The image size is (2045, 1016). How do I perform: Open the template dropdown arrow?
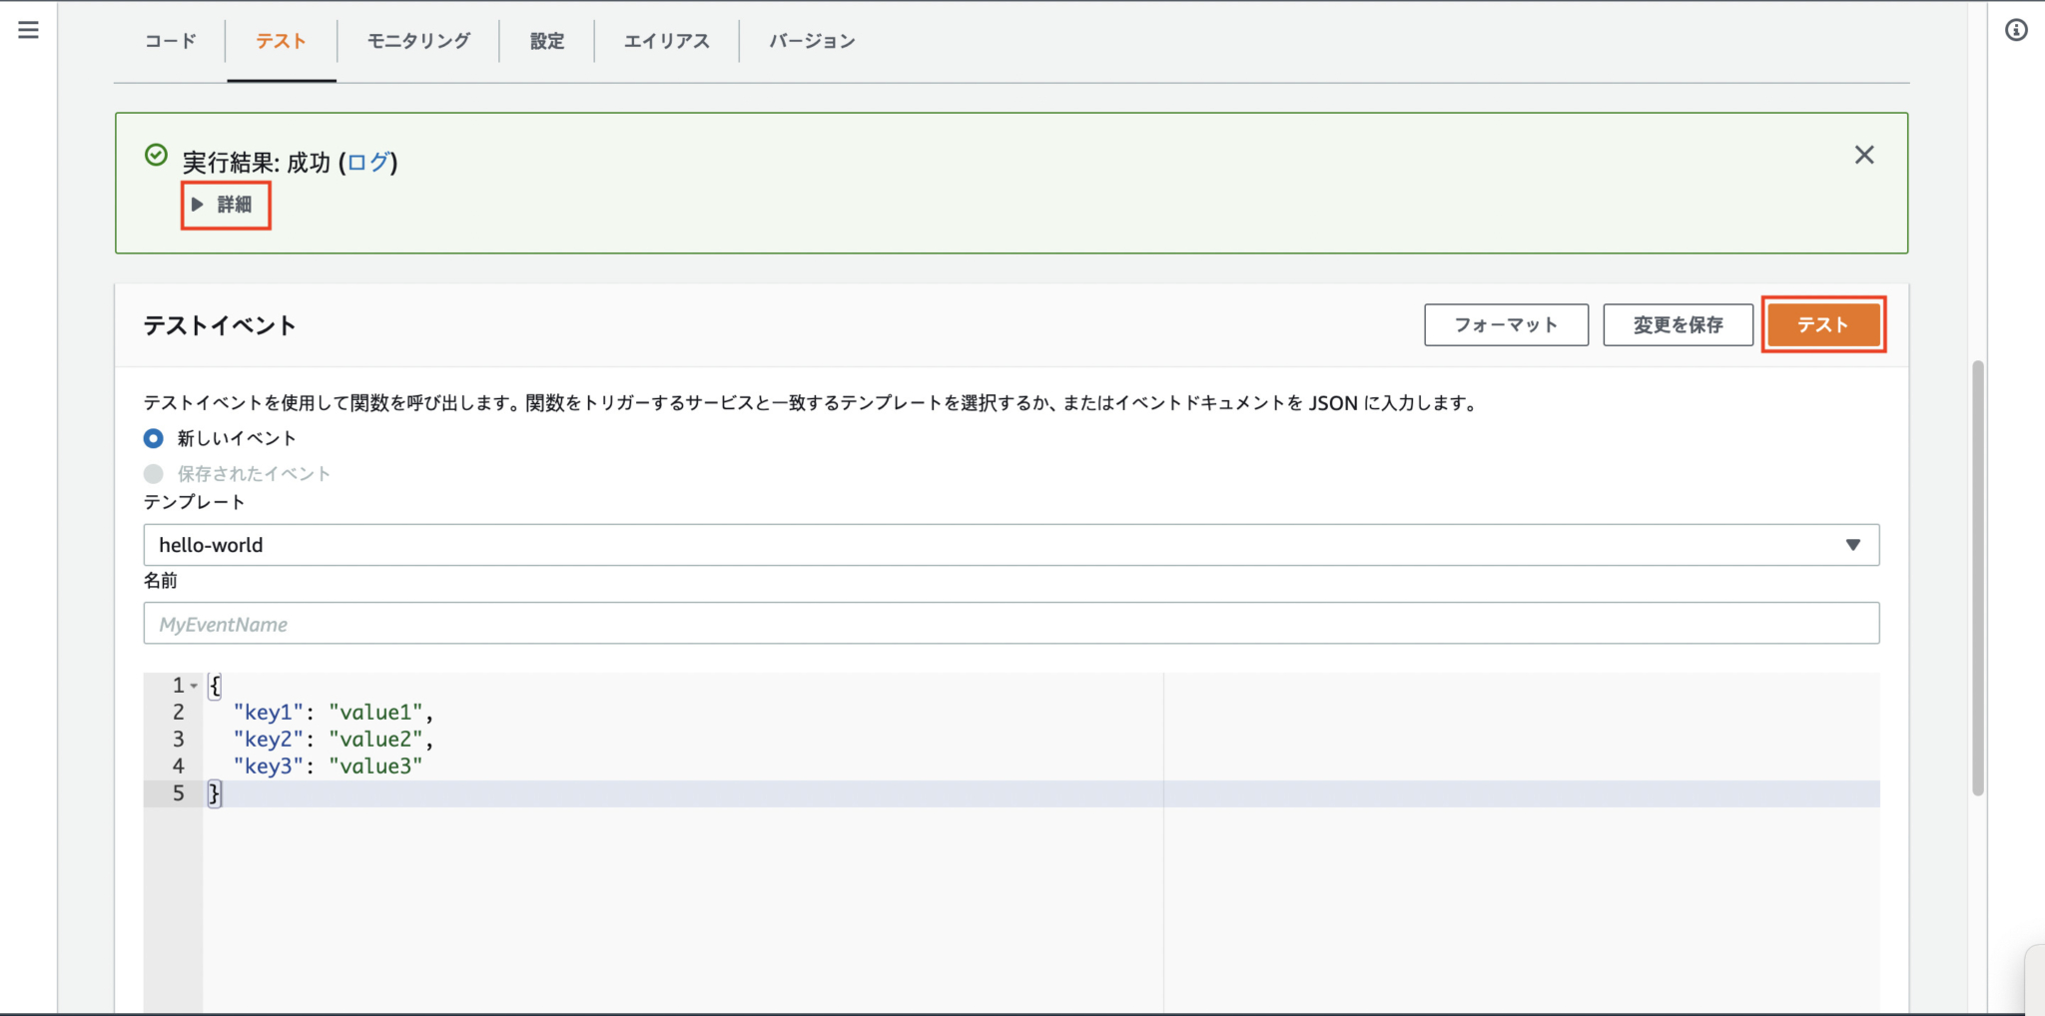coord(1854,545)
